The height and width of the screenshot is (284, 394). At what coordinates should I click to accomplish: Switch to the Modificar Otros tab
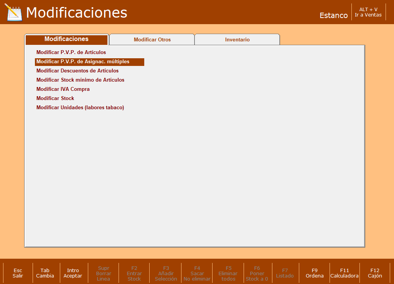(x=152, y=40)
